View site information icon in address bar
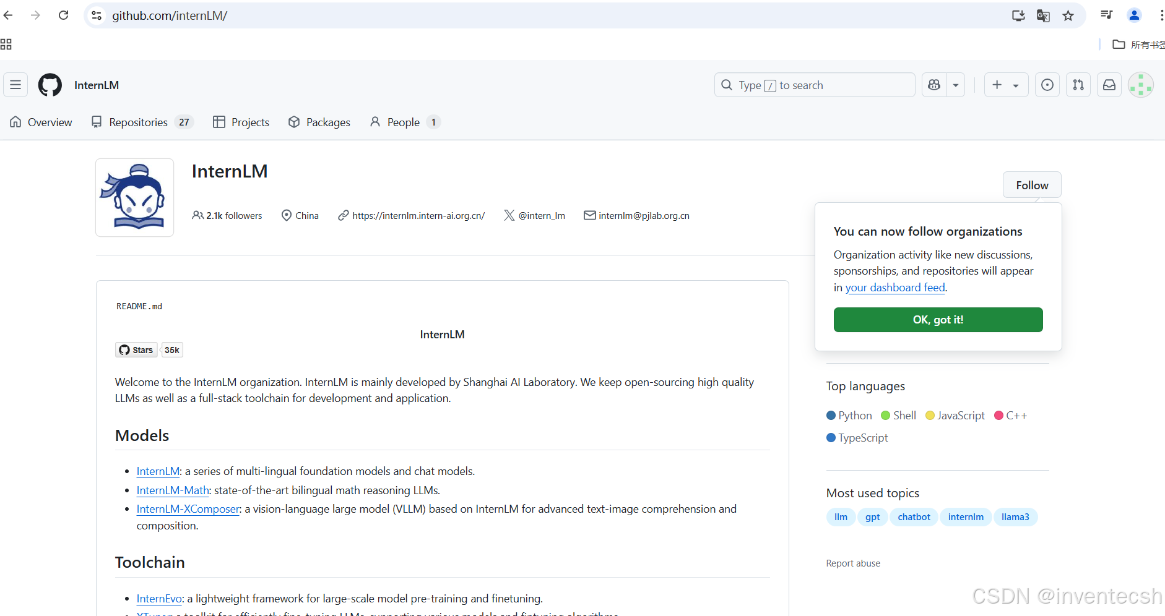The image size is (1165, 616). [97, 15]
